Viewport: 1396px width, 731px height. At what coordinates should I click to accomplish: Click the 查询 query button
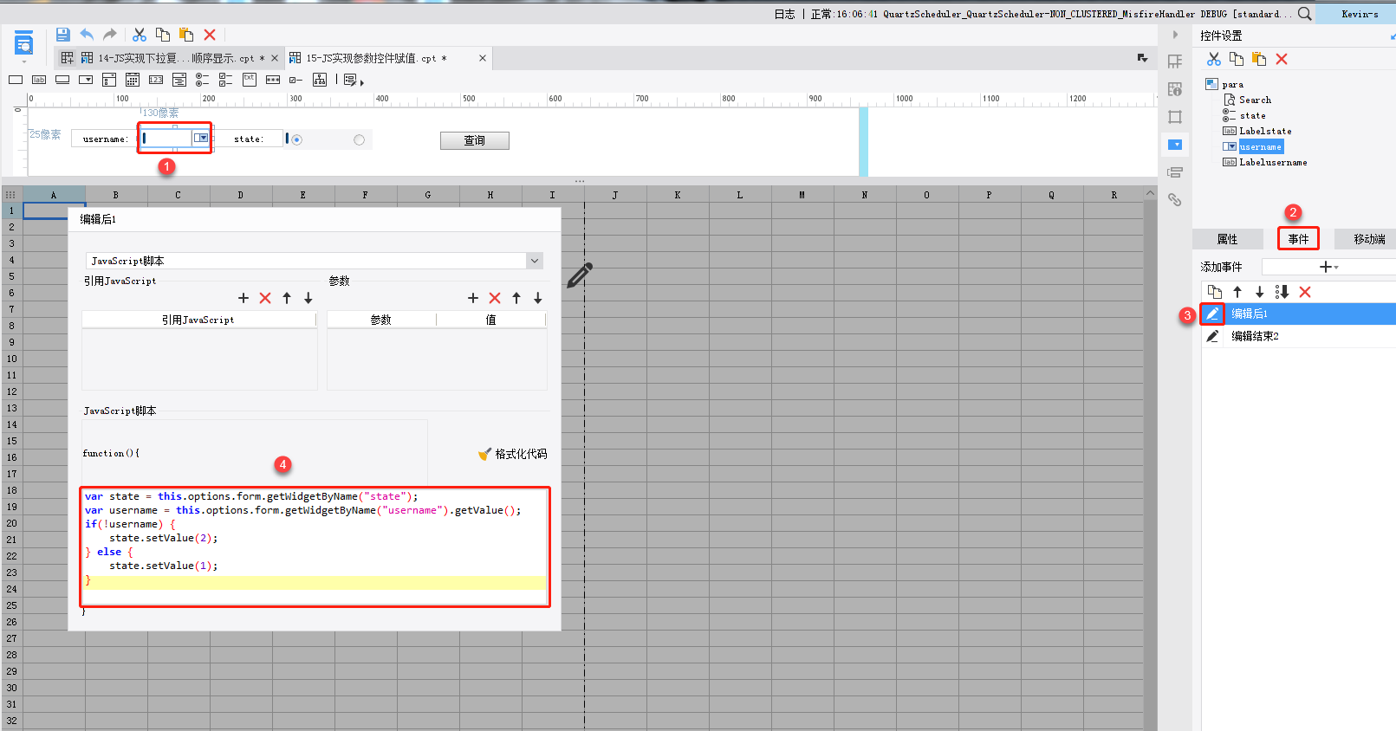(x=475, y=140)
